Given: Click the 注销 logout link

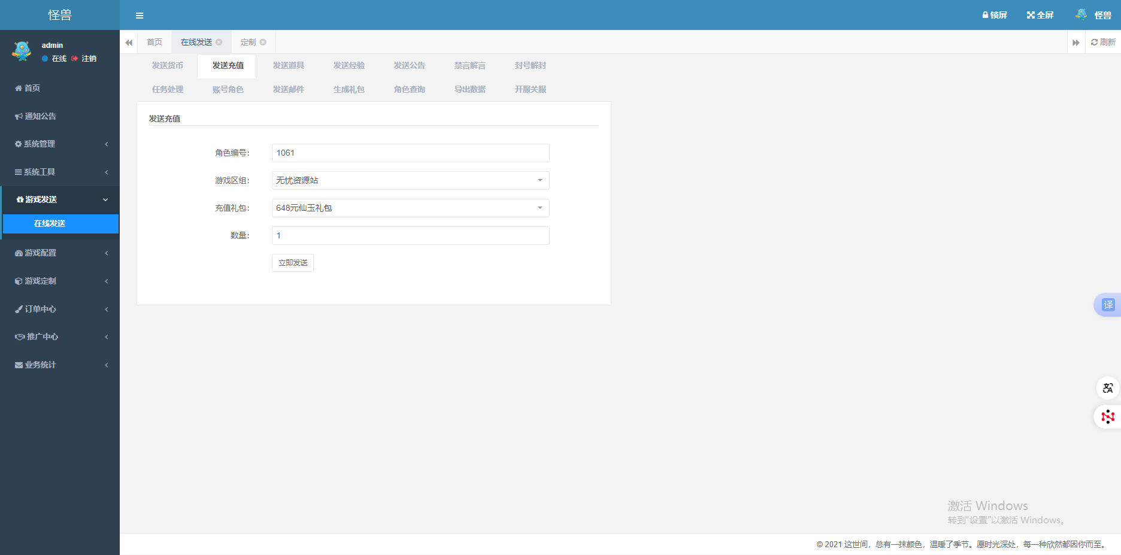Looking at the screenshot, I should pyautogui.click(x=84, y=59).
